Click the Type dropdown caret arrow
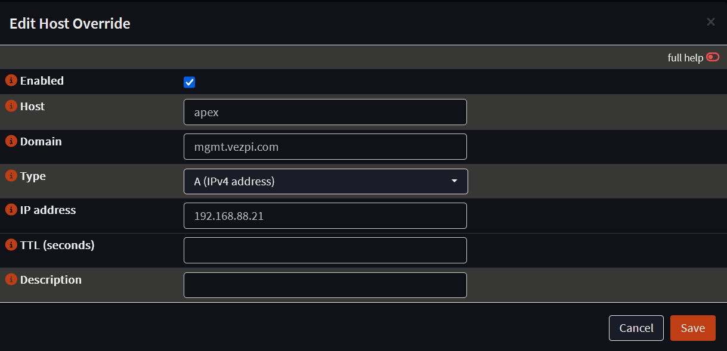The image size is (727, 351). pos(454,181)
